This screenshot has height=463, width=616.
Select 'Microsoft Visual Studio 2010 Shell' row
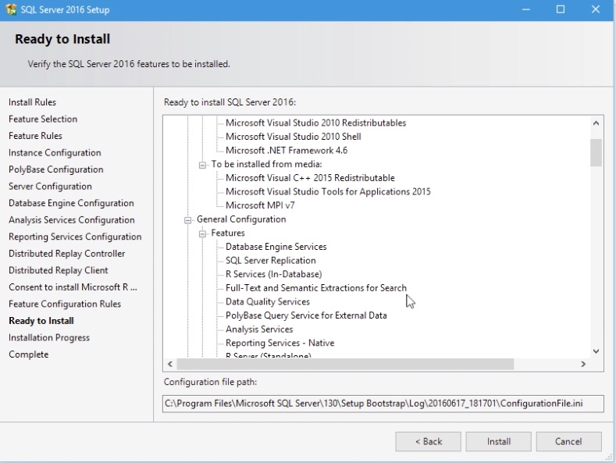tap(294, 137)
